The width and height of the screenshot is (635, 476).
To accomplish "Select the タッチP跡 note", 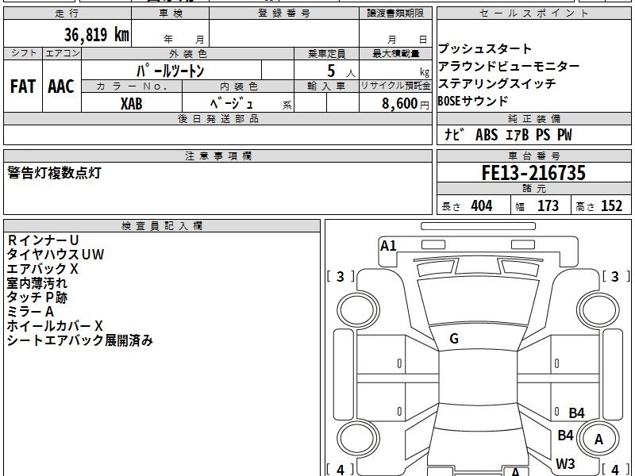I will click(x=37, y=297).
